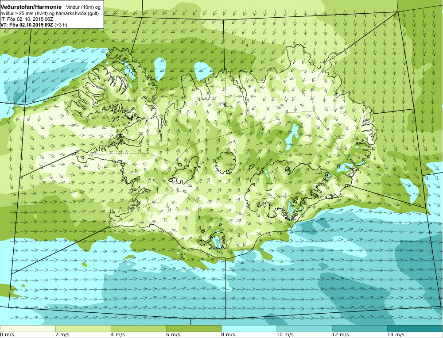
Task: Click the 6 m/s legend color swatch
Action: coord(194,329)
